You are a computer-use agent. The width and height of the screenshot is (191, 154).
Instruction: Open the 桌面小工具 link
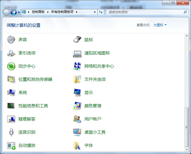[95, 132]
